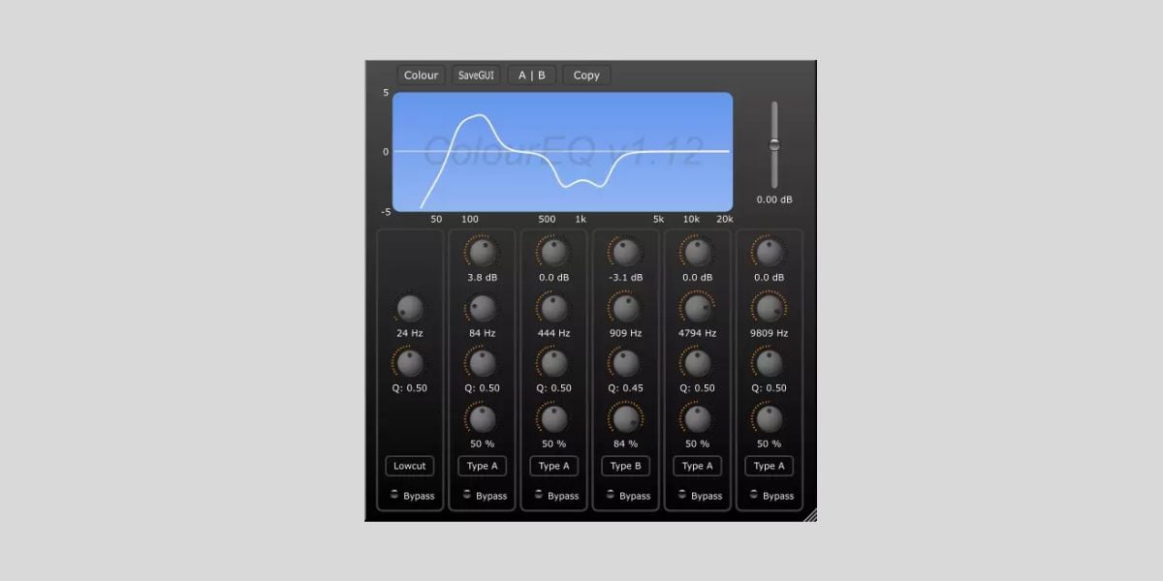The width and height of the screenshot is (1163, 581).
Task: Click the 84 Hz frequency value
Action: [x=482, y=333]
